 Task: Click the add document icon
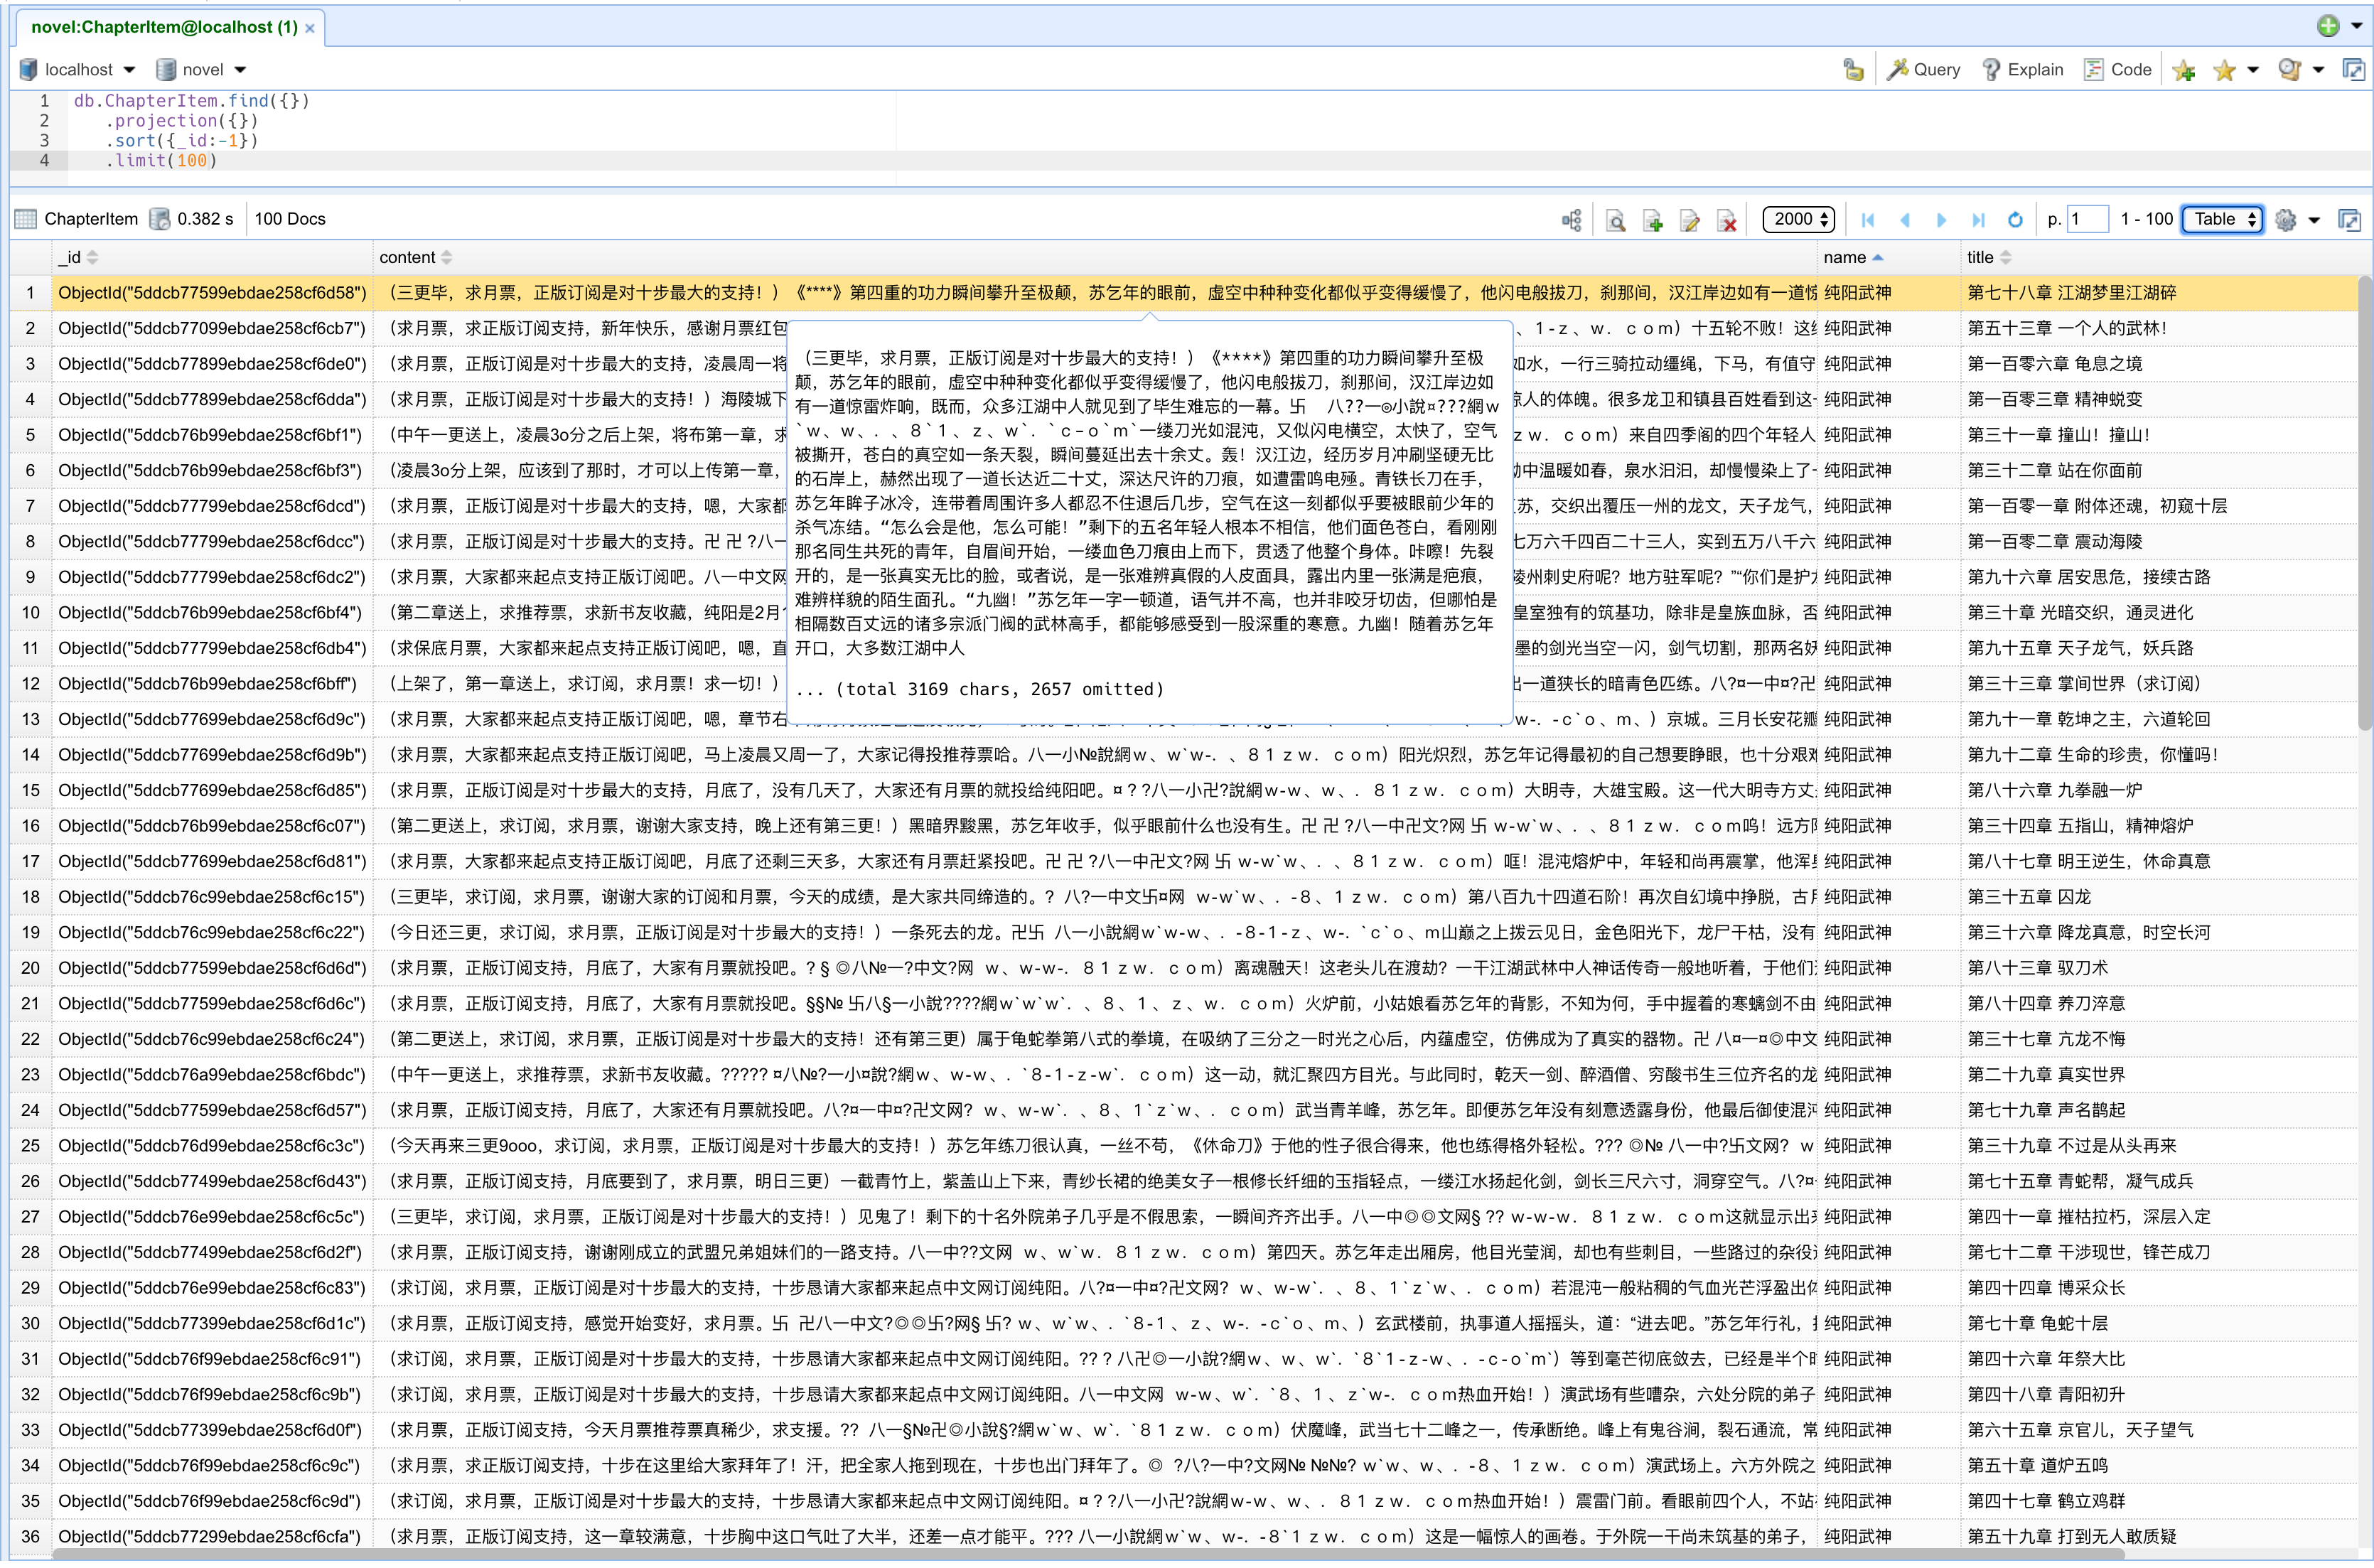pyautogui.click(x=1652, y=220)
